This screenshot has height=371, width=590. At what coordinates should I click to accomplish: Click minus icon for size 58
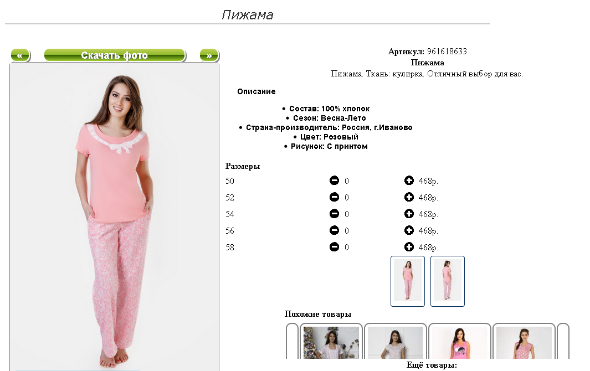pos(334,247)
